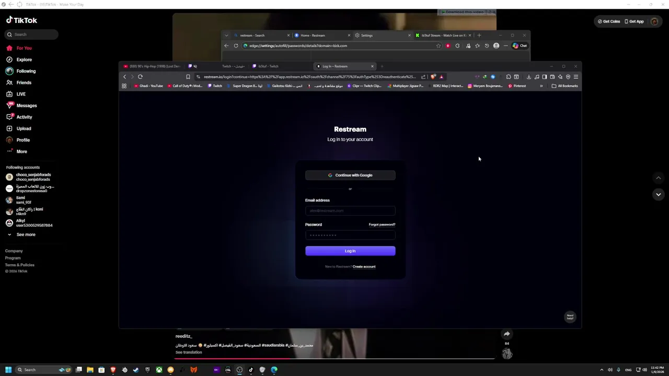Switch to Settings tab in Edge window
This screenshot has width=669, height=376.
382,36
